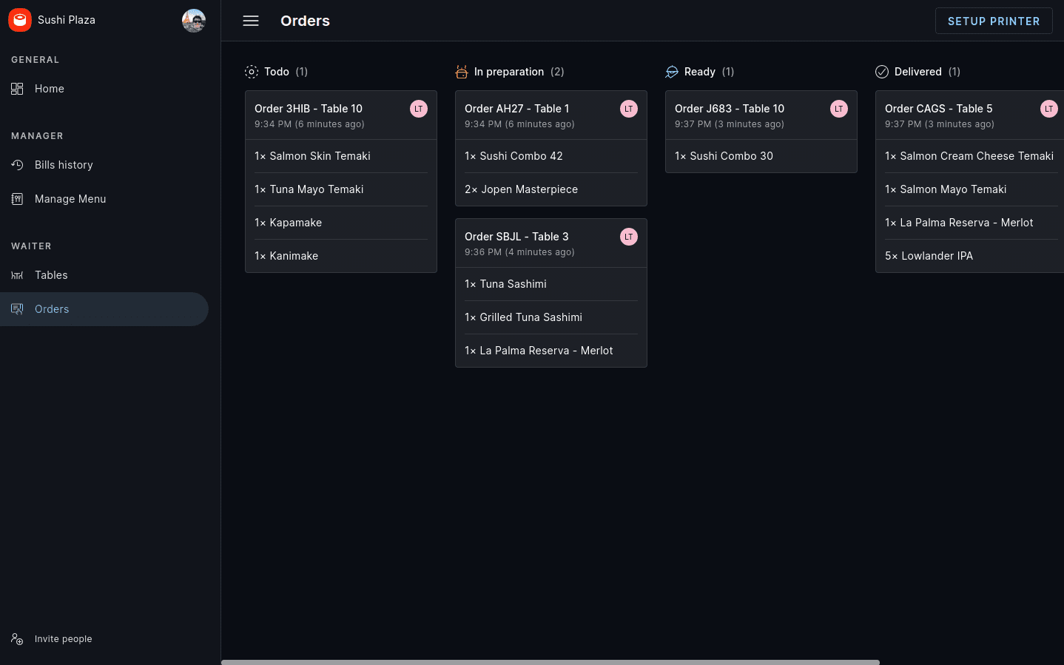Select '1× Salmon Cream Cheese Temaki' item
Viewport: 1064px width, 665px height.
(x=970, y=156)
